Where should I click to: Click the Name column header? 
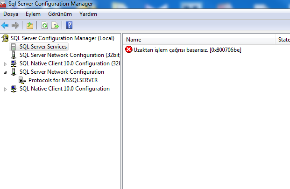tap(199, 40)
